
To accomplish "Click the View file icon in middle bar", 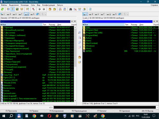I will [79, 33].
